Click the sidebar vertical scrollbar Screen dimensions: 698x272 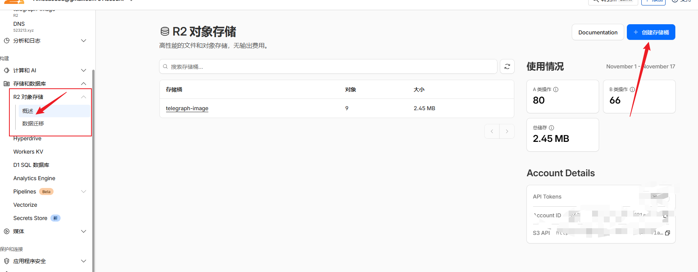click(93, 170)
